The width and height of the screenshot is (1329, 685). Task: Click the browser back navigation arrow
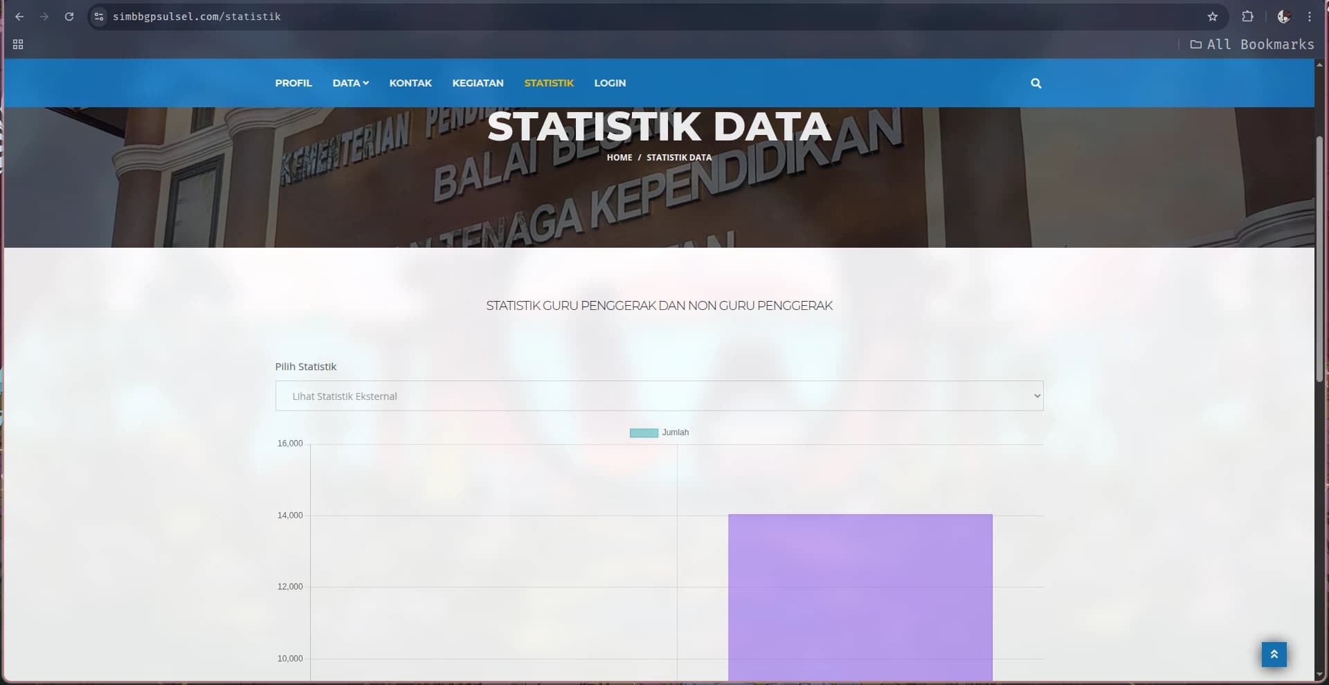click(19, 17)
